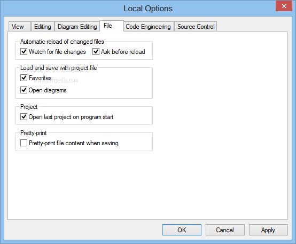The width and height of the screenshot is (296, 244).
Task: Click the Pretty-print group heading
Action: 34,133
